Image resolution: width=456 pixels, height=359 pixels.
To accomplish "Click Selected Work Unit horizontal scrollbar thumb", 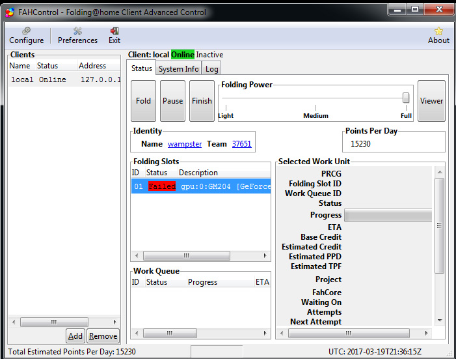I will point(349,333).
